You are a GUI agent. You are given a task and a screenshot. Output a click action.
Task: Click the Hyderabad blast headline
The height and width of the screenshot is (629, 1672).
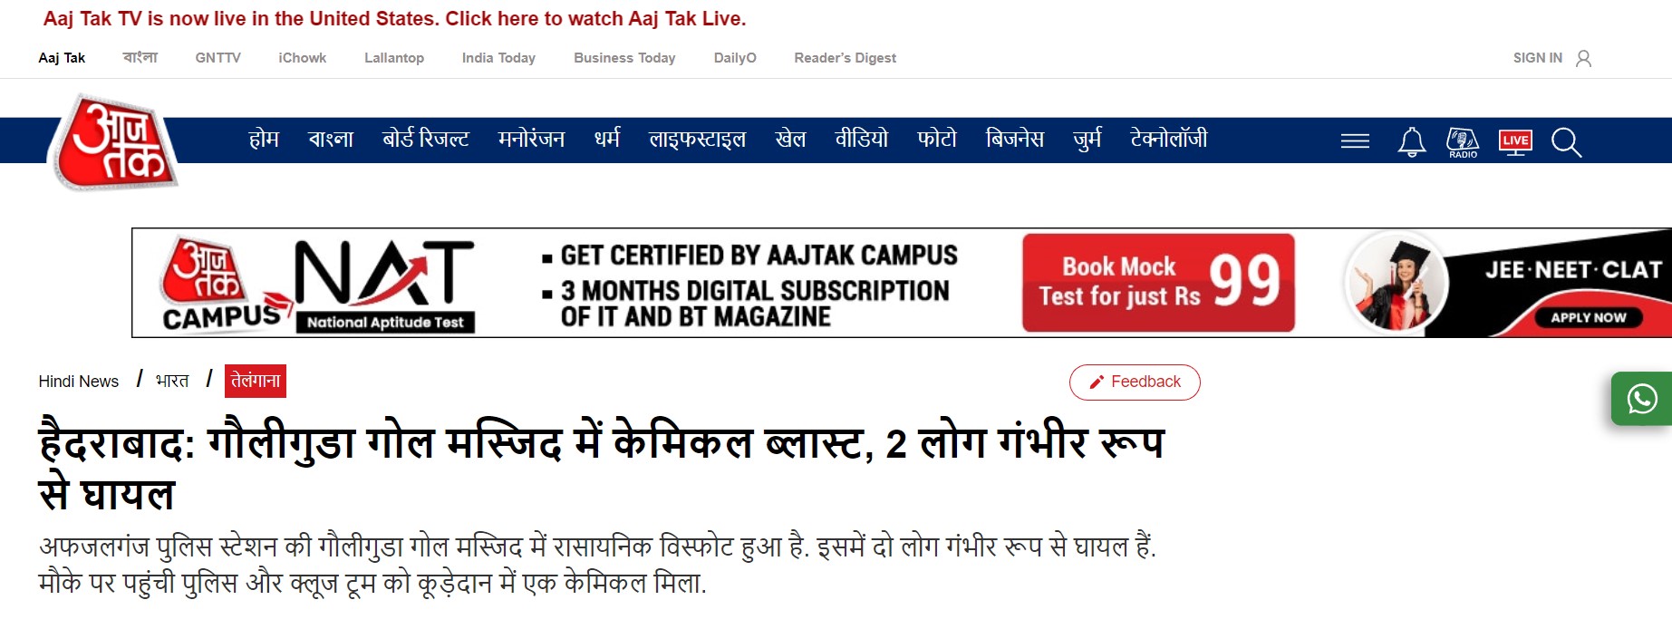601,468
